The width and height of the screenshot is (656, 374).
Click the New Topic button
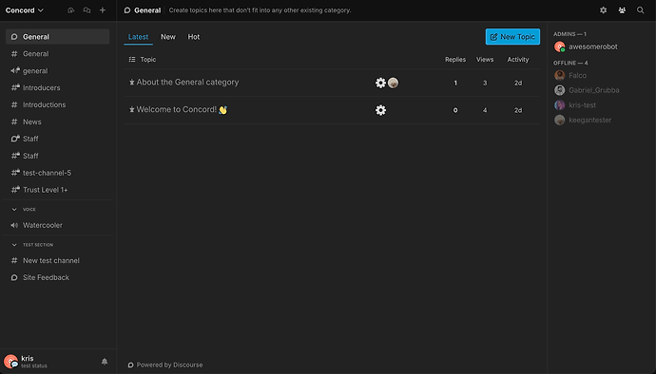512,37
